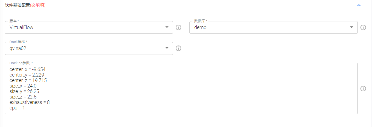Place cursor on size_y = 26.25 line
The image size is (372, 127).
click(x=24, y=91)
